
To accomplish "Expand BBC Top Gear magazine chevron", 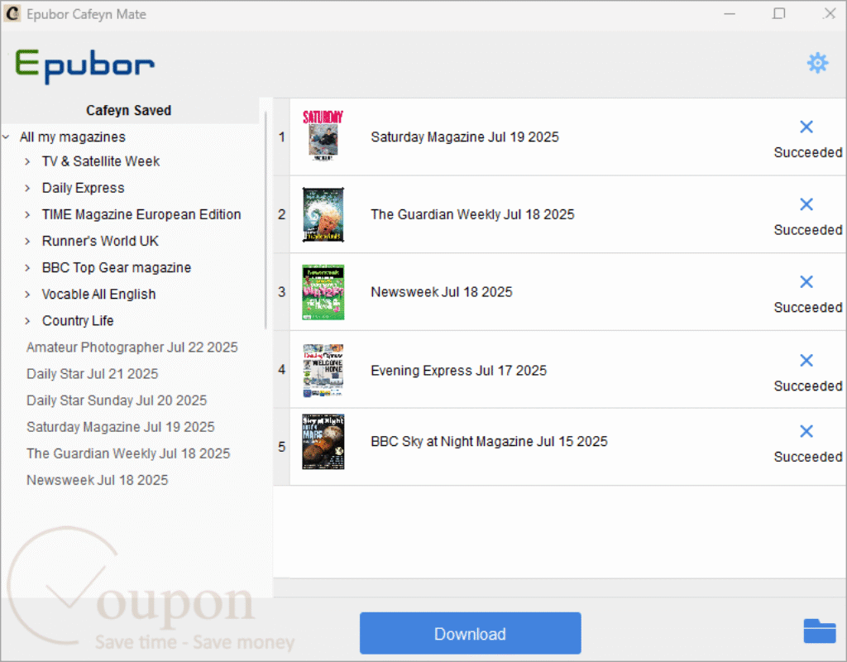I will pyautogui.click(x=27, y=267).
